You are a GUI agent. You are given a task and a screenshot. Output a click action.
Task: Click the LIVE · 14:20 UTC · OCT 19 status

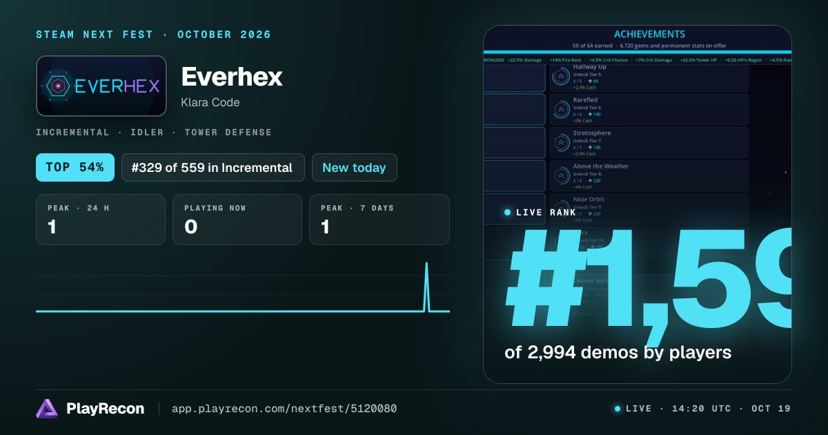(702, 409)
